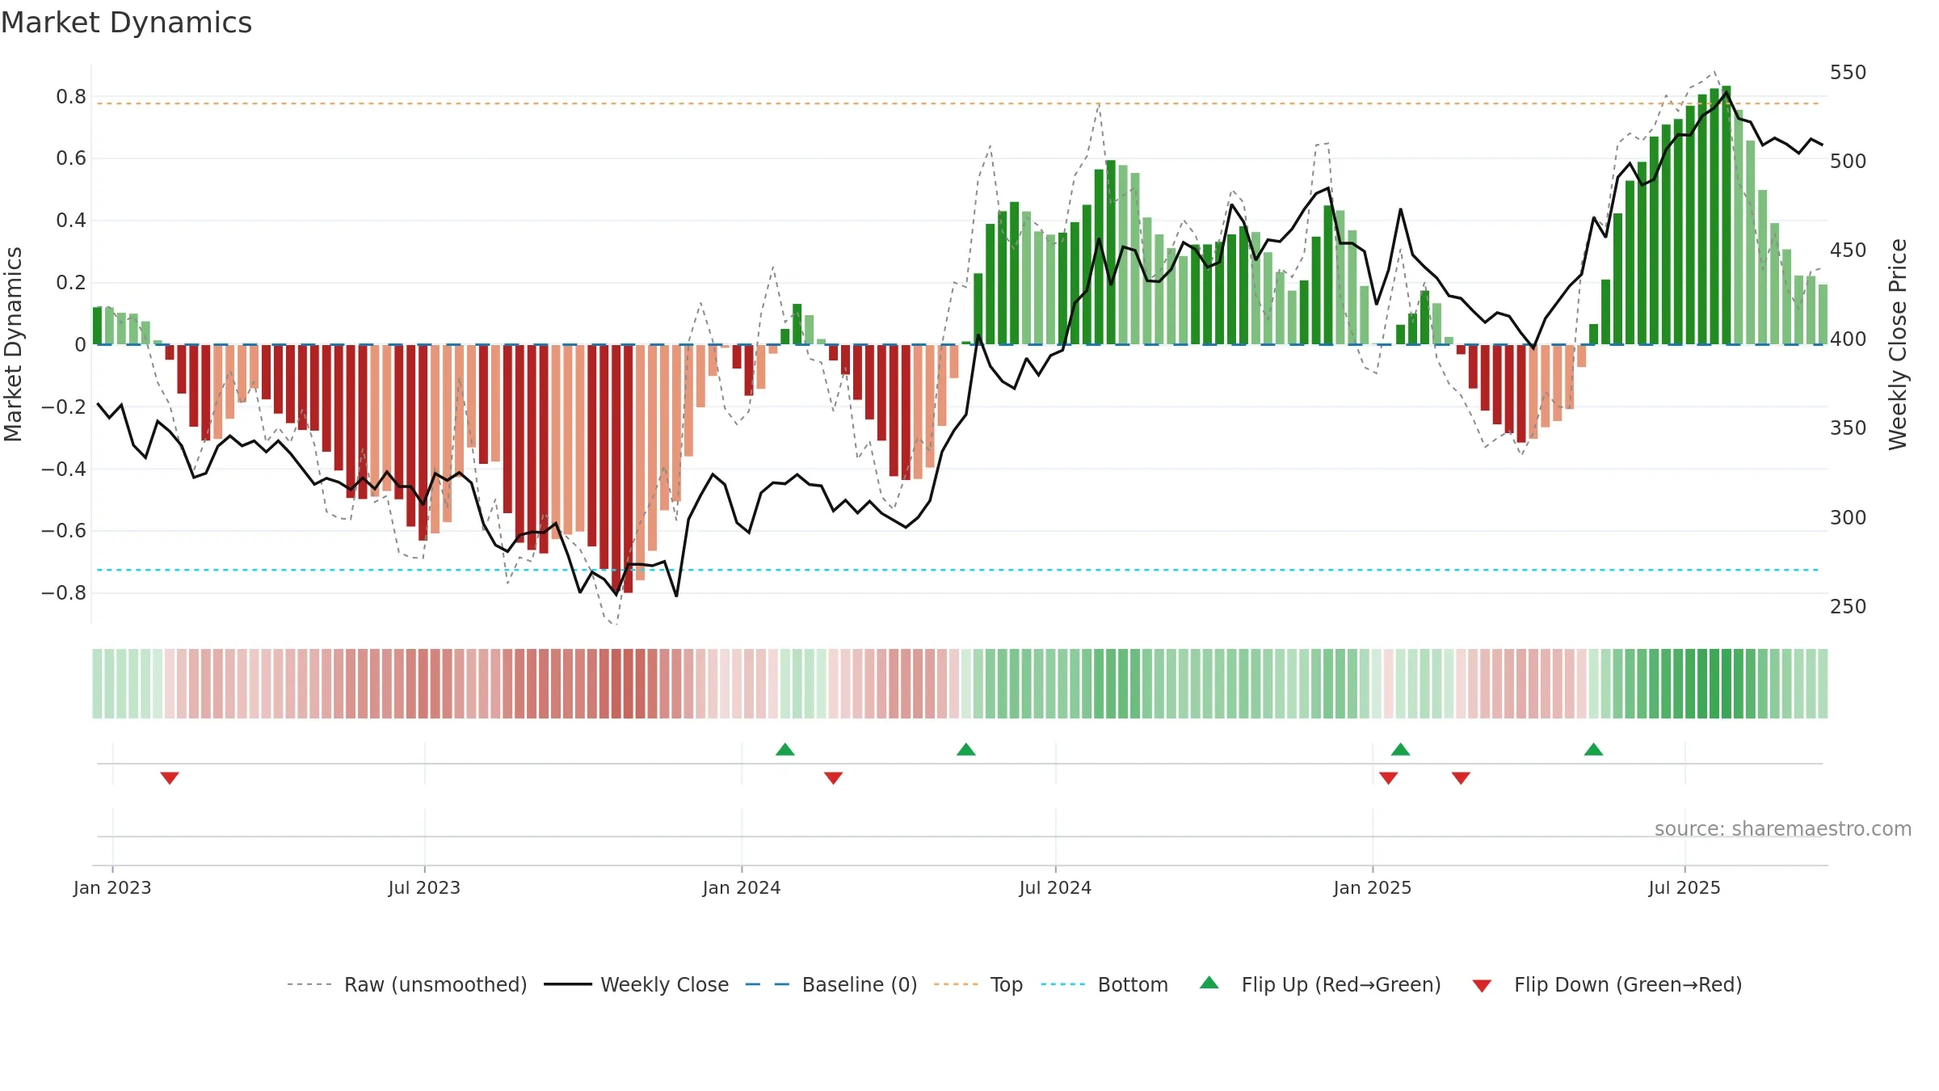
Task: Select the flip-up marker before Jul 2024
Action: tap(965, 749)
